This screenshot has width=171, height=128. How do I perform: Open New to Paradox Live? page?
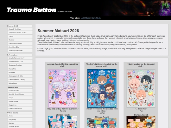click(x=20, y=58)
